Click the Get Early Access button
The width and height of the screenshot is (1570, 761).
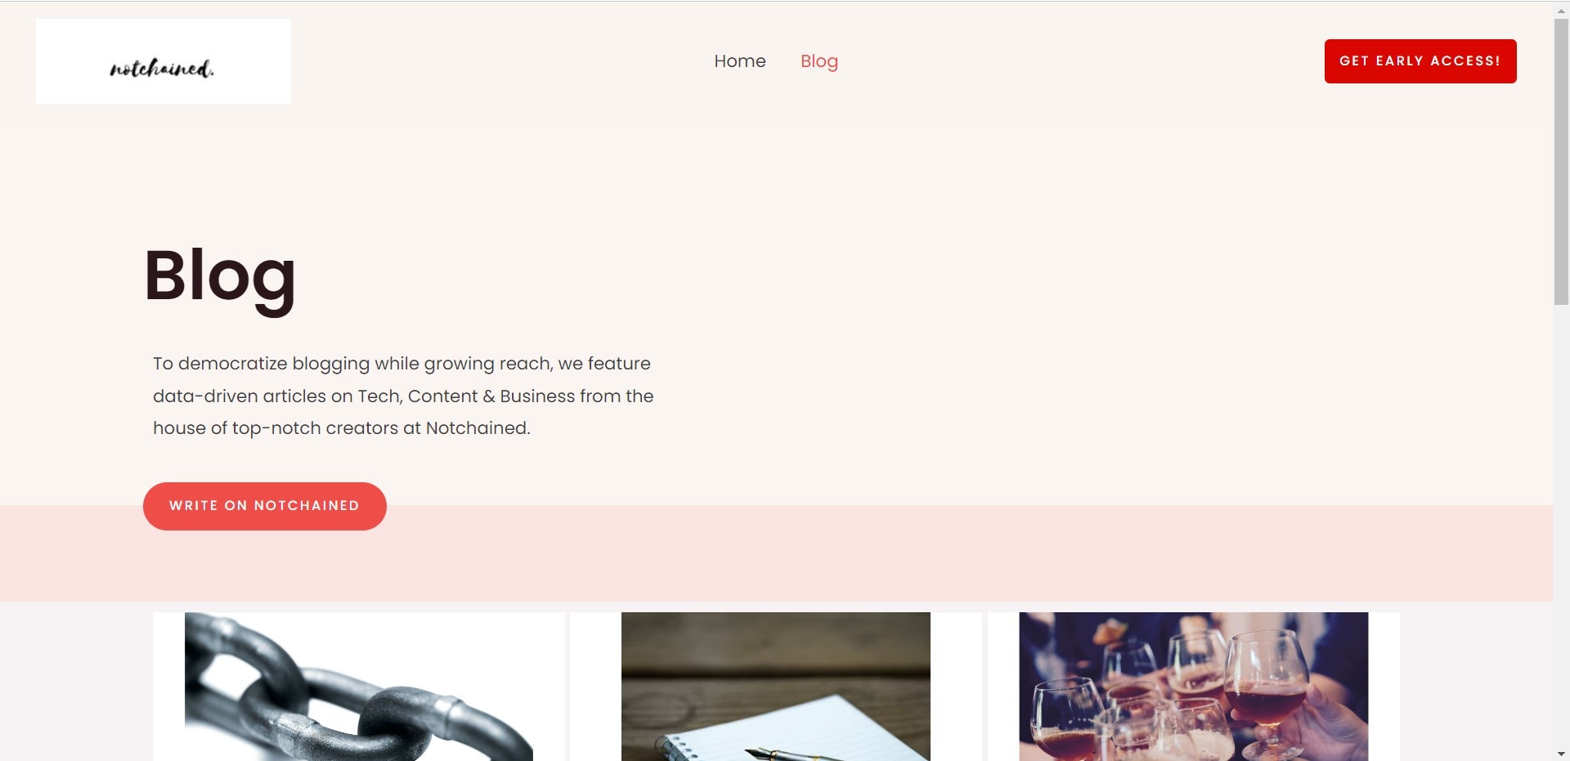1420,61
